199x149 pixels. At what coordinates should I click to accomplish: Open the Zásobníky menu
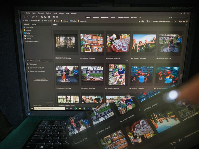[49, 13]
